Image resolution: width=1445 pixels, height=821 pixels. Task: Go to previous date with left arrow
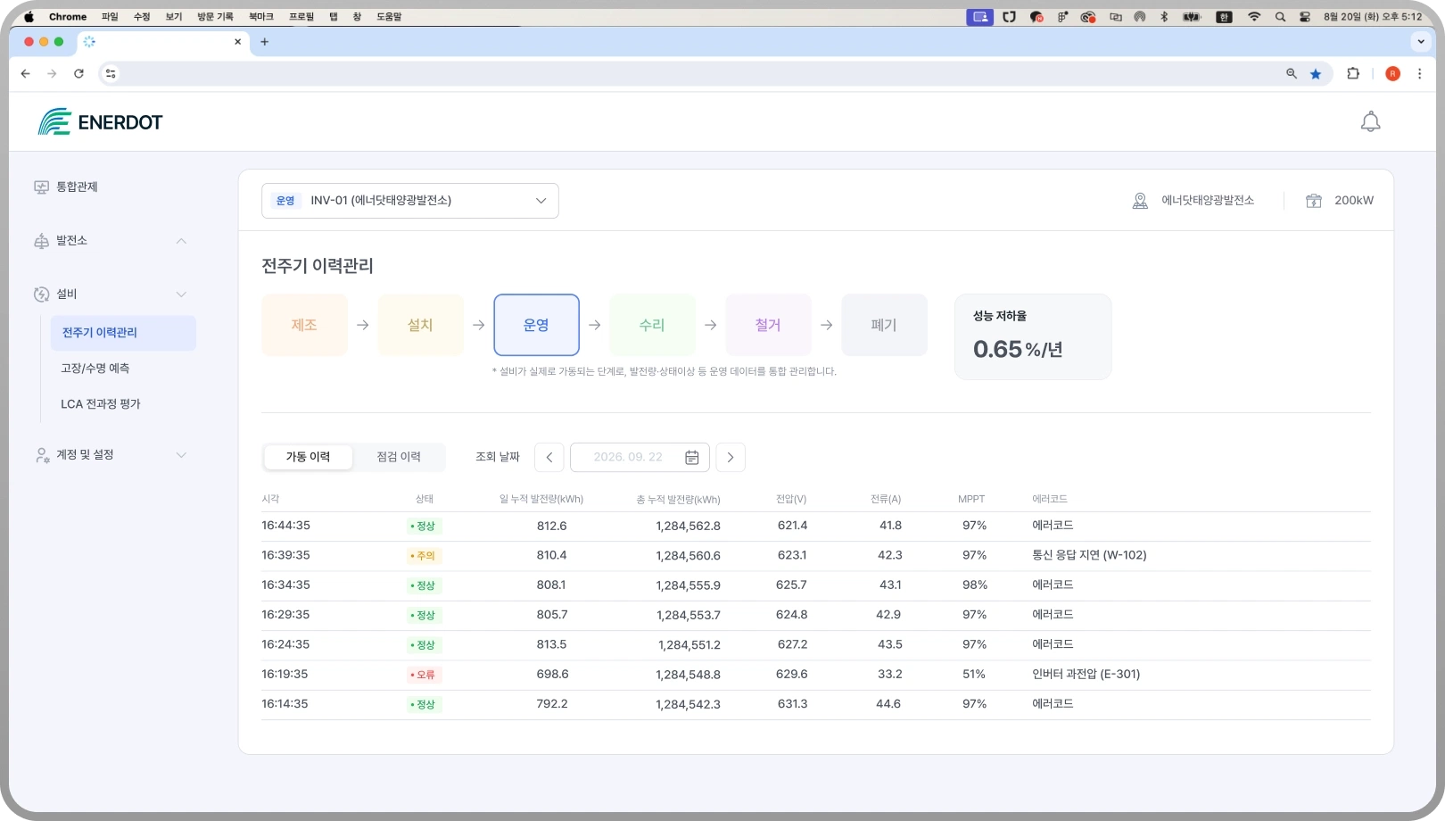[549, 457]
